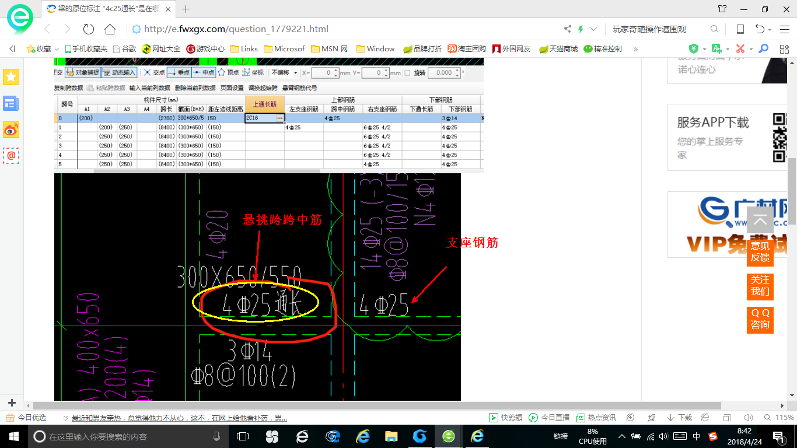The image size is (797, 448).
Task: Open the Windows Start menu
Action: (x=13, y=436)
